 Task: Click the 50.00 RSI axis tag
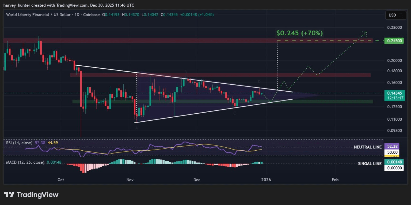pyautogui.click(x=392, y=152)
